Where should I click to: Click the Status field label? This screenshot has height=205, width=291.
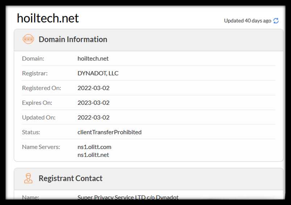[31, 132]
